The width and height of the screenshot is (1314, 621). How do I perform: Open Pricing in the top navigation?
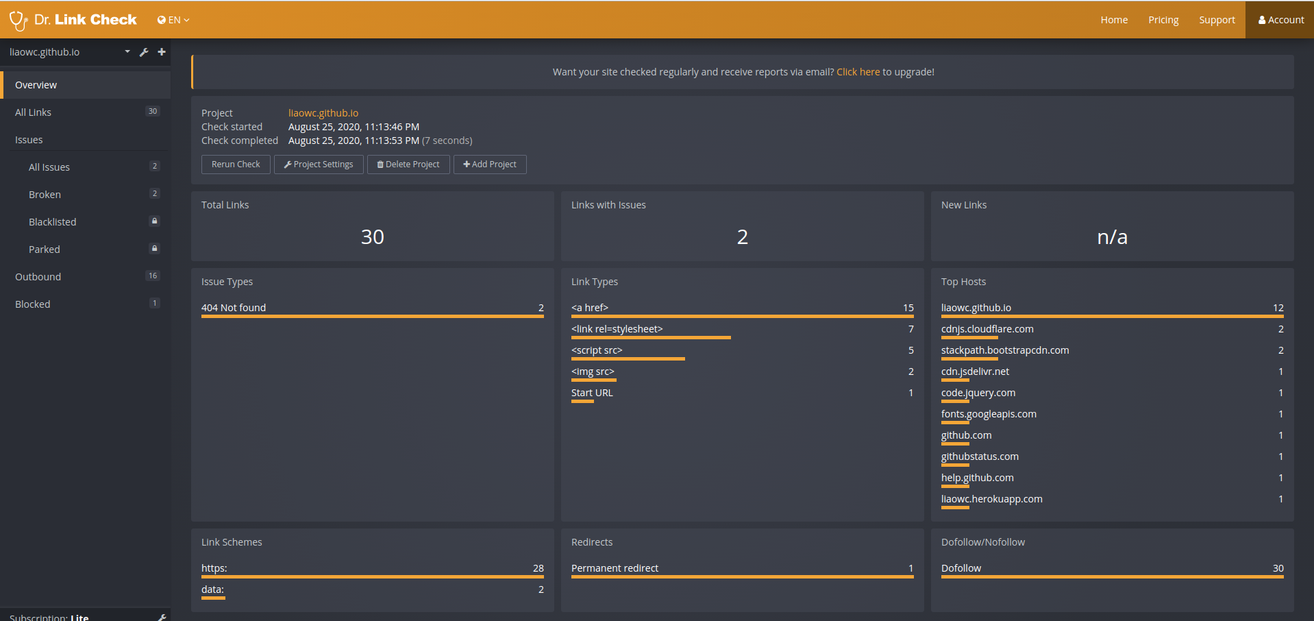tap(1163, 20)
